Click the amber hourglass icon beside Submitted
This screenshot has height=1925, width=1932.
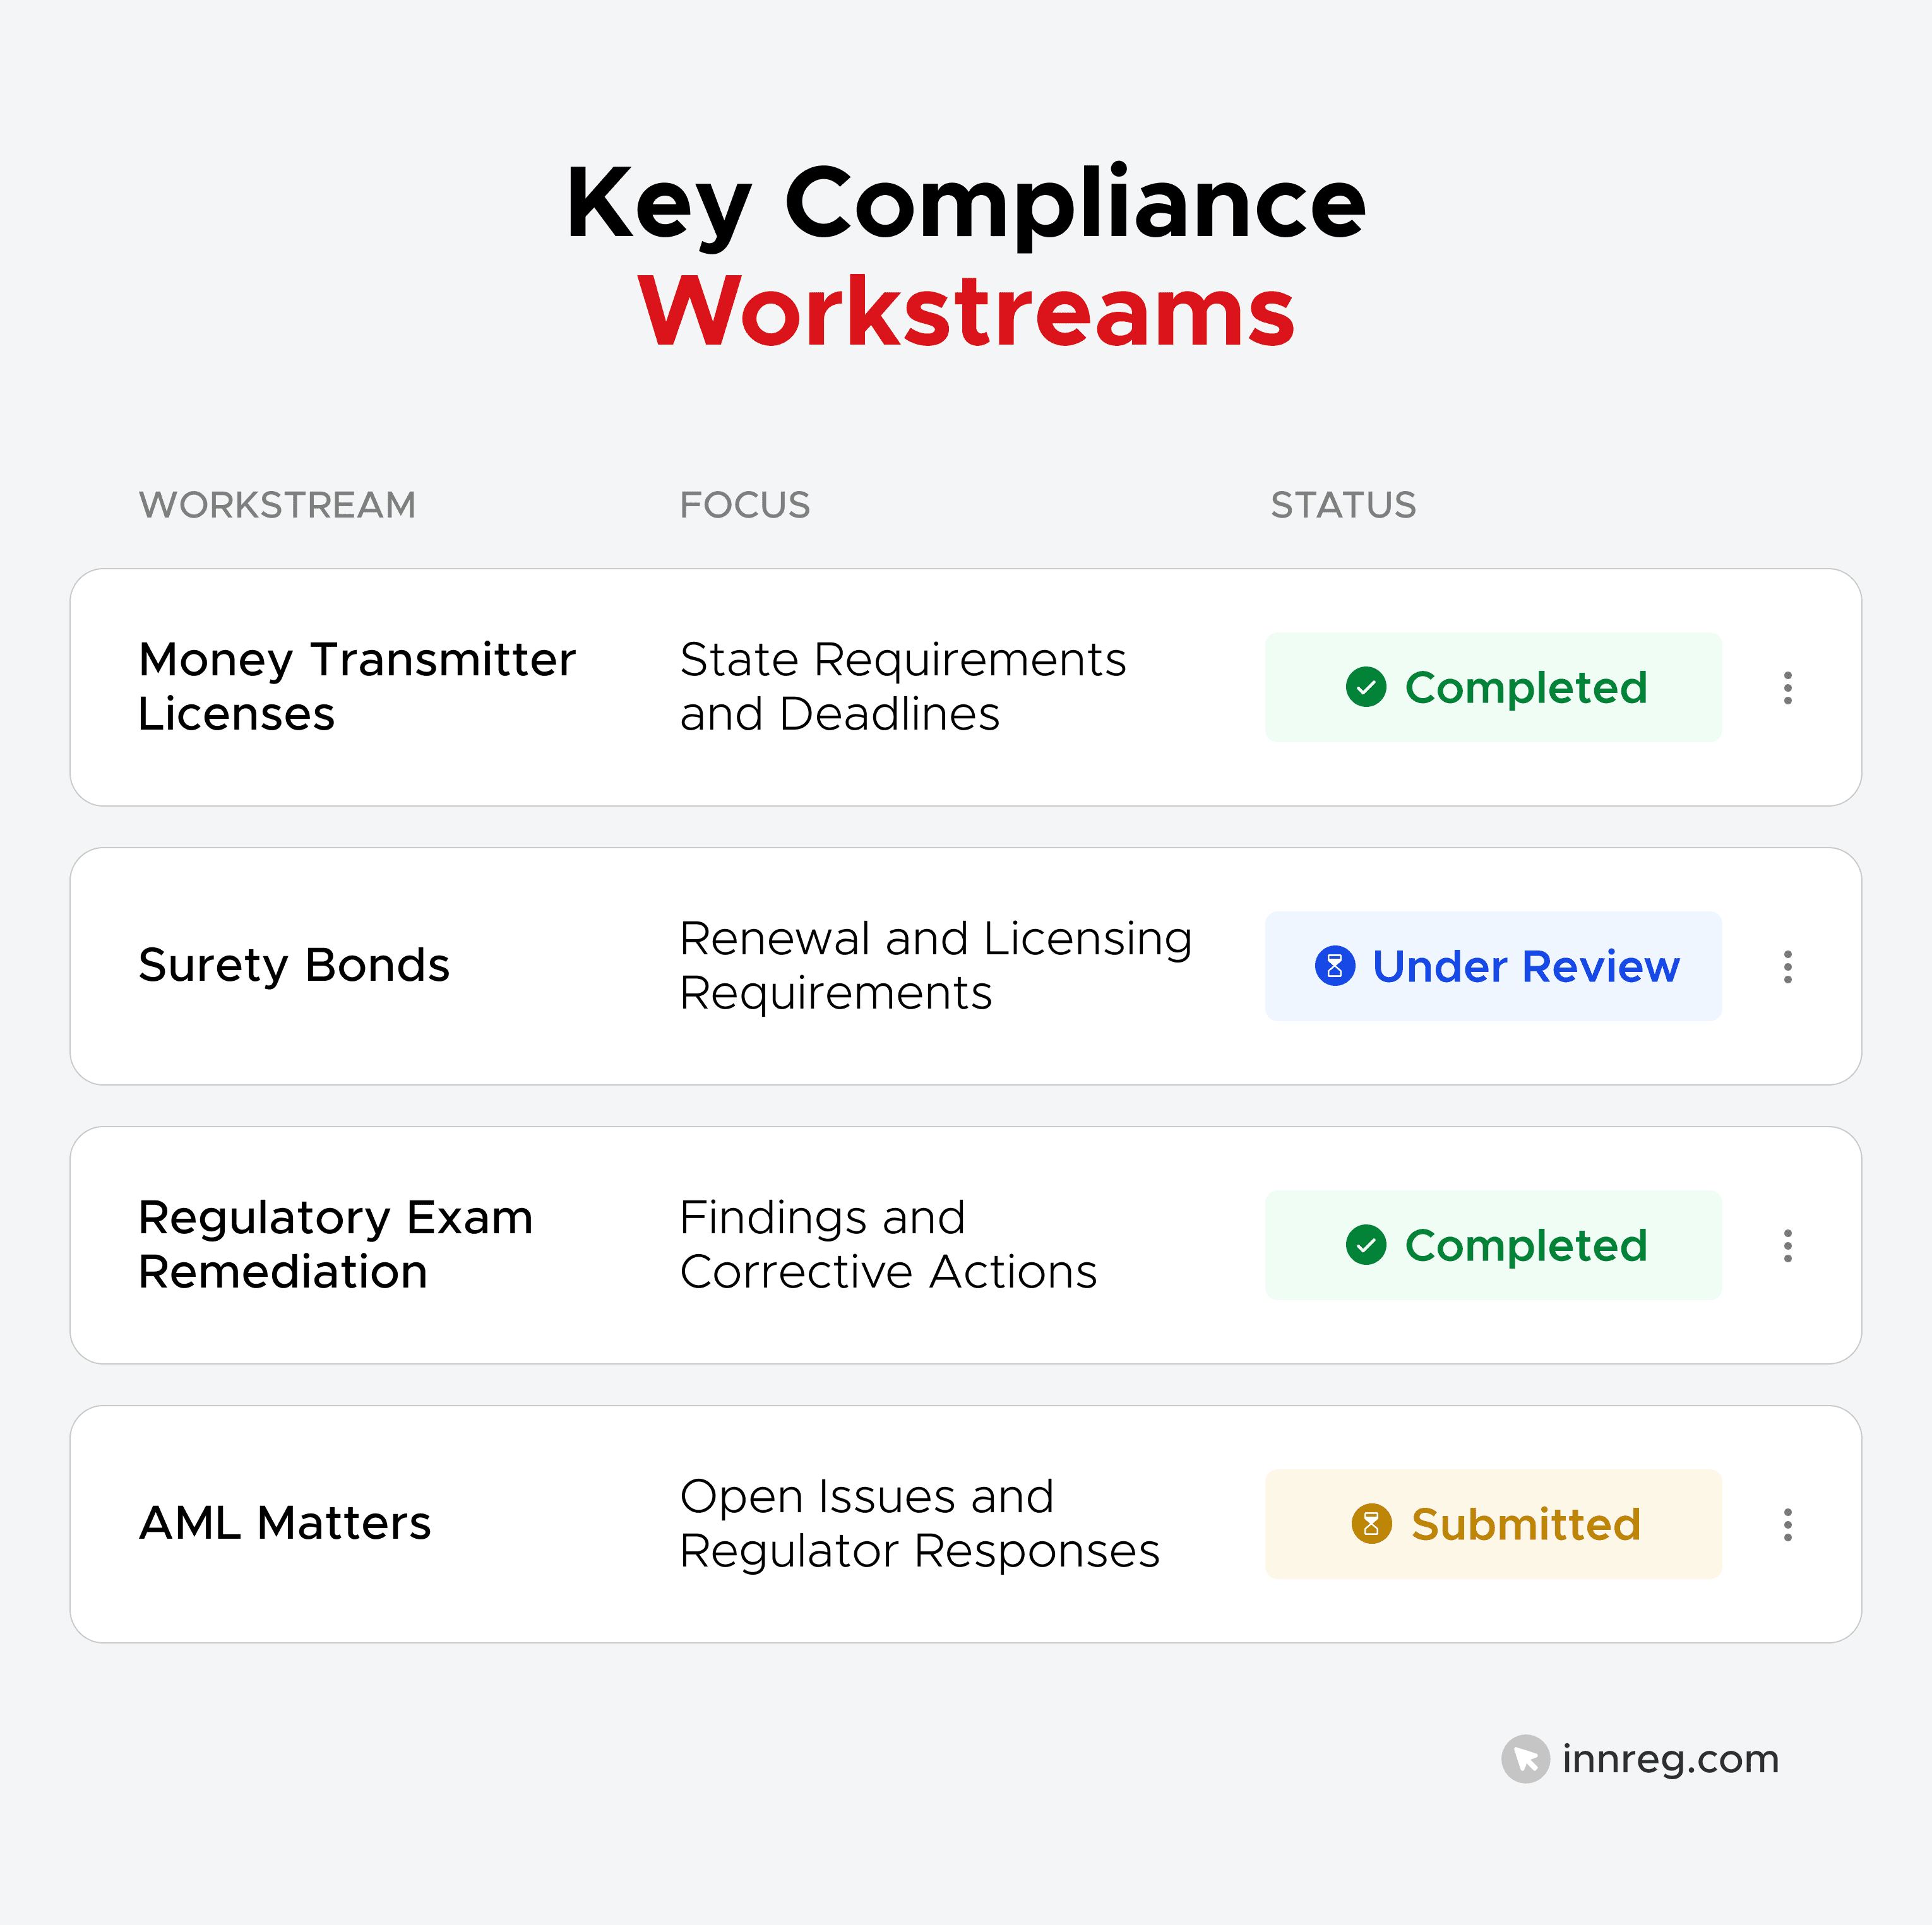point(1371,1523)
